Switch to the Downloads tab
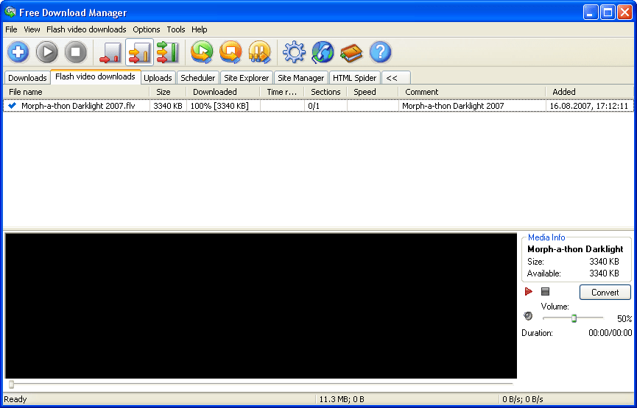Image resolution: width=637 pixels, height=408 pixels. coord(27,78)
